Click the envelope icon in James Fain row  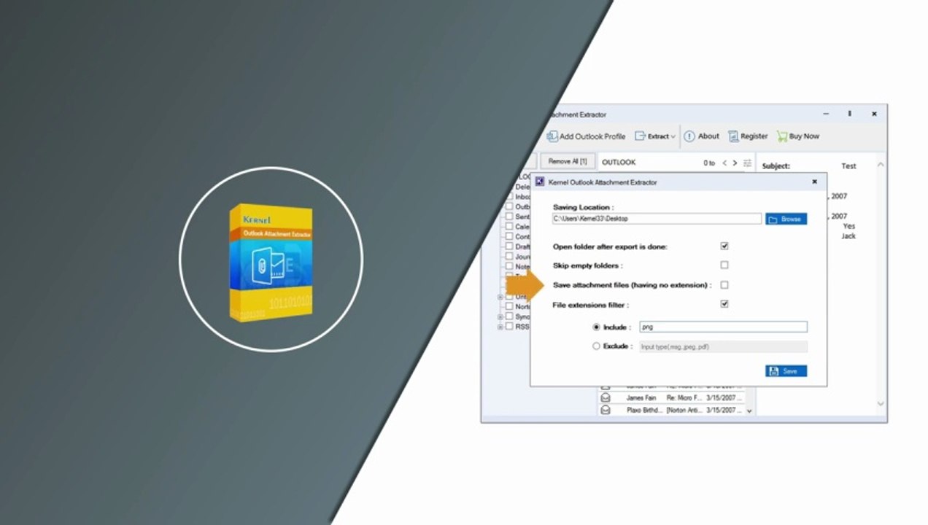click(606, 398)
